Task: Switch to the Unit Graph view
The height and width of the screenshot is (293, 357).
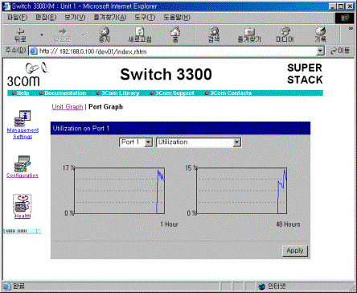Action: coord(68,107)
